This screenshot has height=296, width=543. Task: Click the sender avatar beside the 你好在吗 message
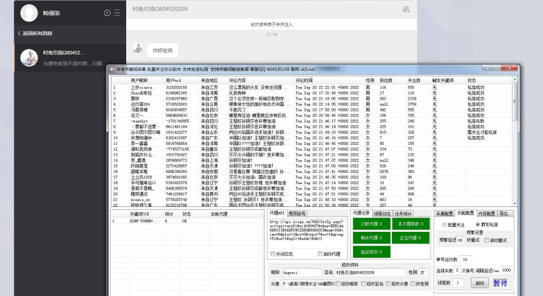click(138, 48)
